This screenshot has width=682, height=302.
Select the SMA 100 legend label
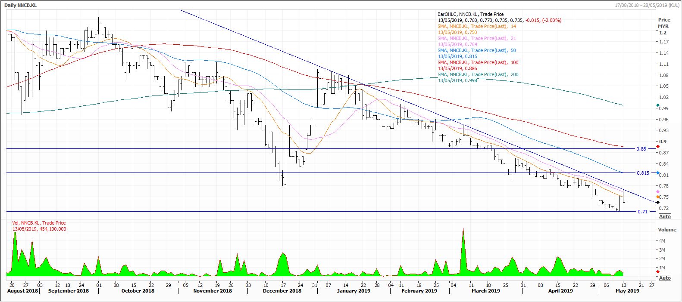point(478,62)
